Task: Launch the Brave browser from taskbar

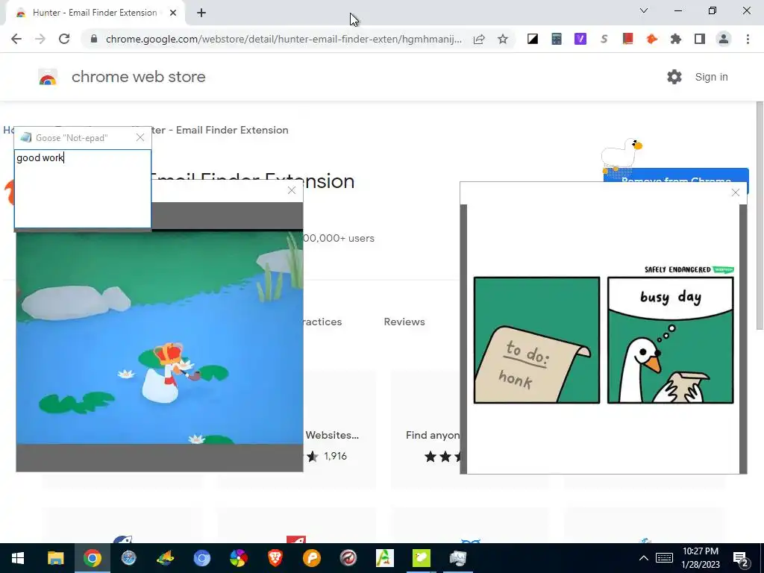Action: click(x=275, y=558)
